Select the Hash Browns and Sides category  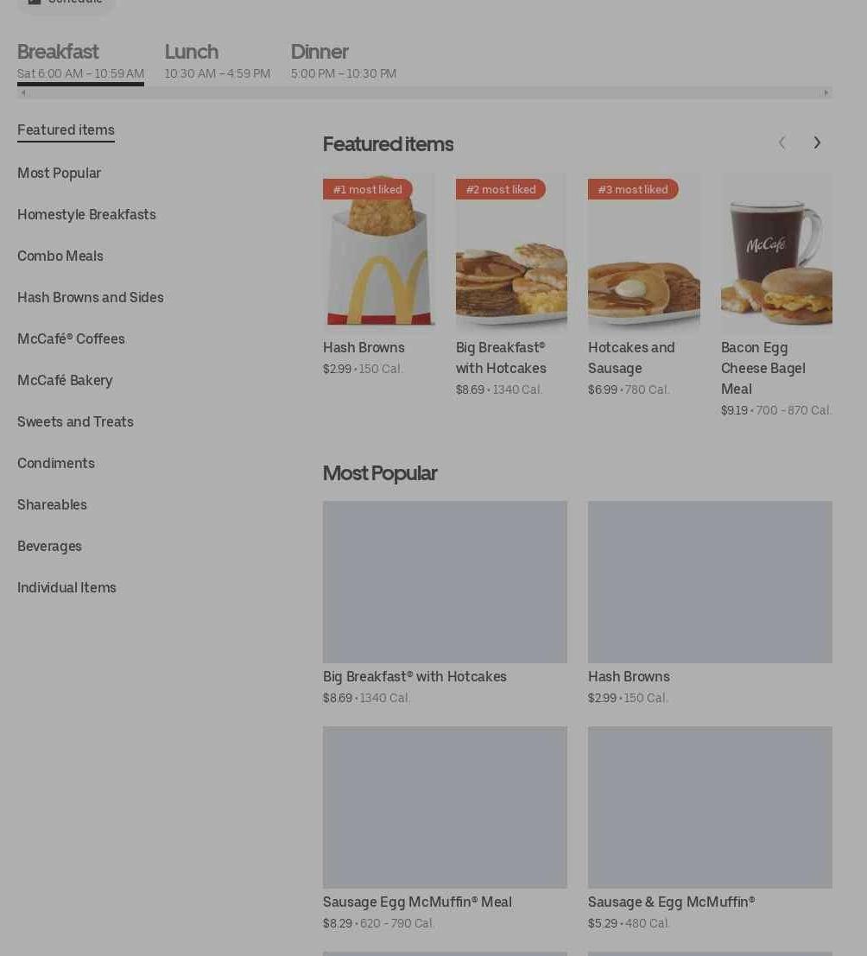[90, 298]
